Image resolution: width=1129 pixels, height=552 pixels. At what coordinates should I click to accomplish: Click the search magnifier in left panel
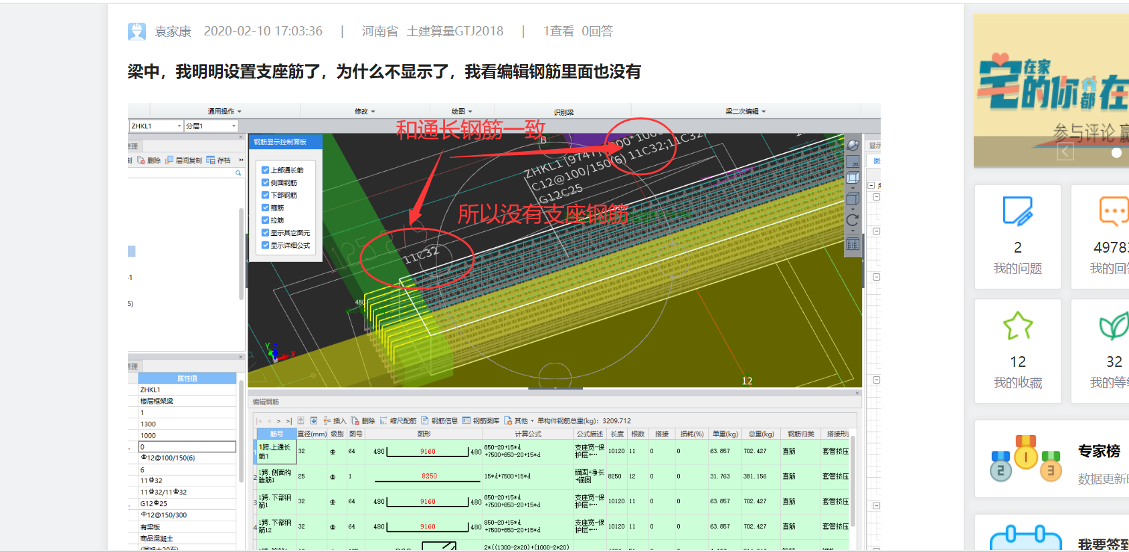pos(238,173)
